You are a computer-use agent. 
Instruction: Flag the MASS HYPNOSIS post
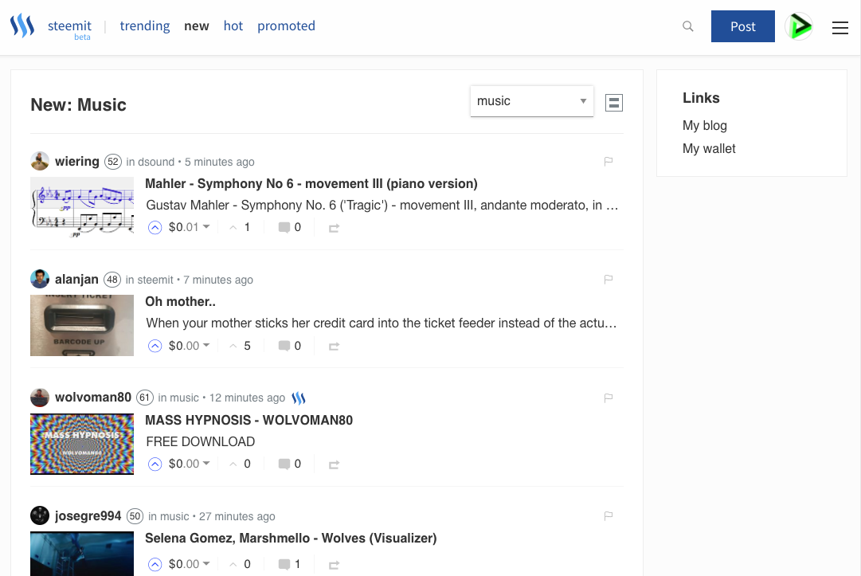609,398
